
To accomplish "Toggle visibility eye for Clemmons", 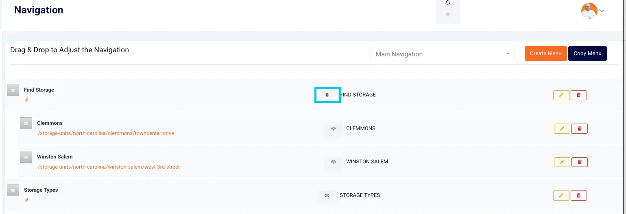I will [334, 128].
